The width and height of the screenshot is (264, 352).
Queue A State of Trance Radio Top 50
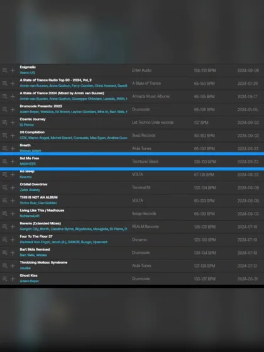(5, 83)
